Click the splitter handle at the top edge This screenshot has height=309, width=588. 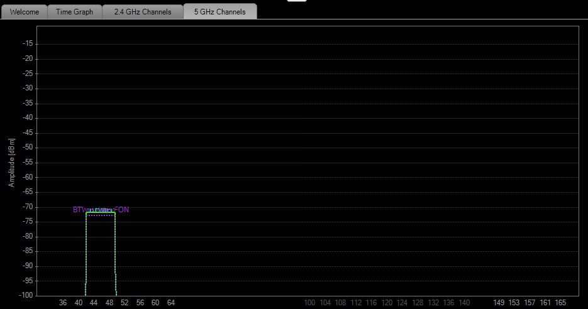[x=297, y=1]
